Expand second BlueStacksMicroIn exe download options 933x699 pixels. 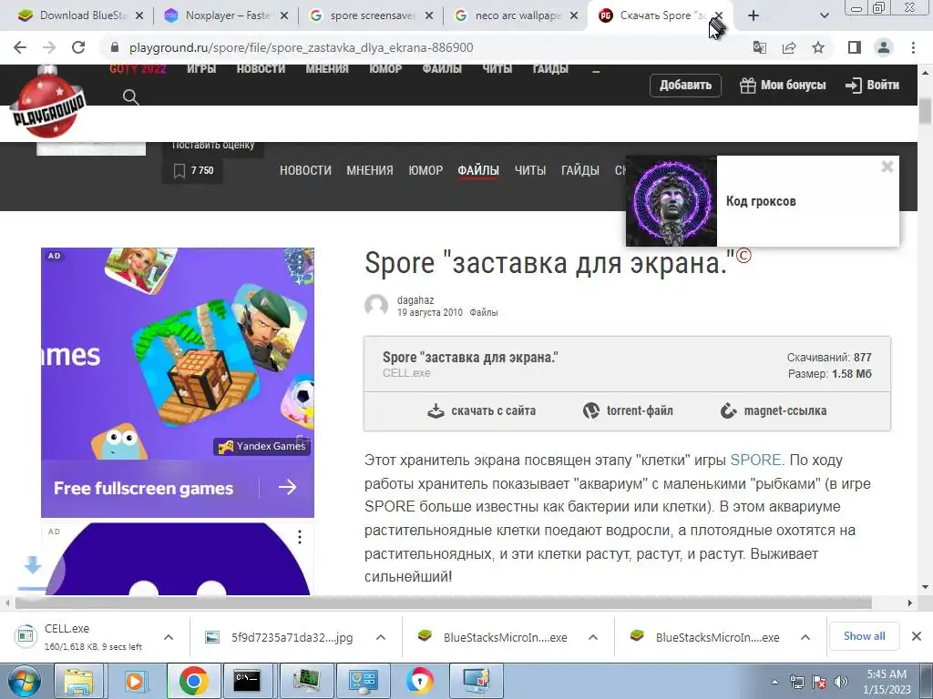[805, 637]
